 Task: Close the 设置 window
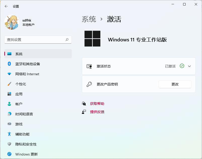196,4
